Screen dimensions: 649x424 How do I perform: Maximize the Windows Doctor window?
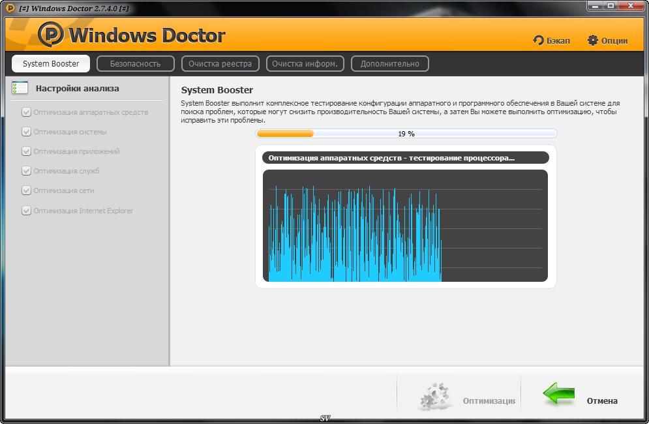click(610, 6)
